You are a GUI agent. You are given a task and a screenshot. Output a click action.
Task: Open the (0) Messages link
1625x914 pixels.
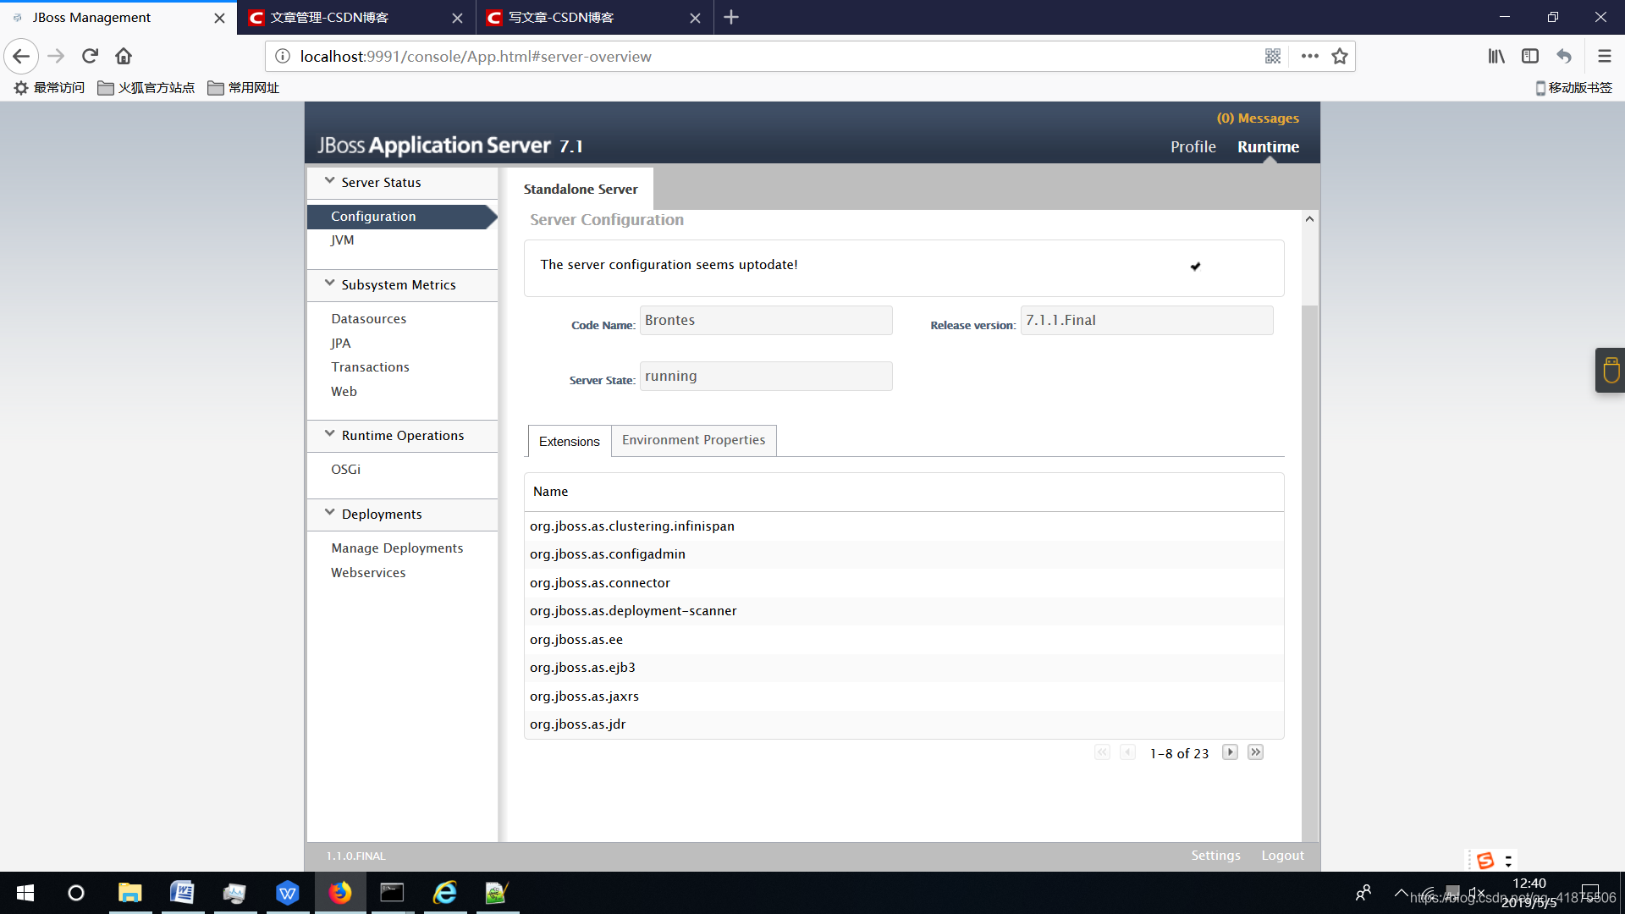point(1258,118)
